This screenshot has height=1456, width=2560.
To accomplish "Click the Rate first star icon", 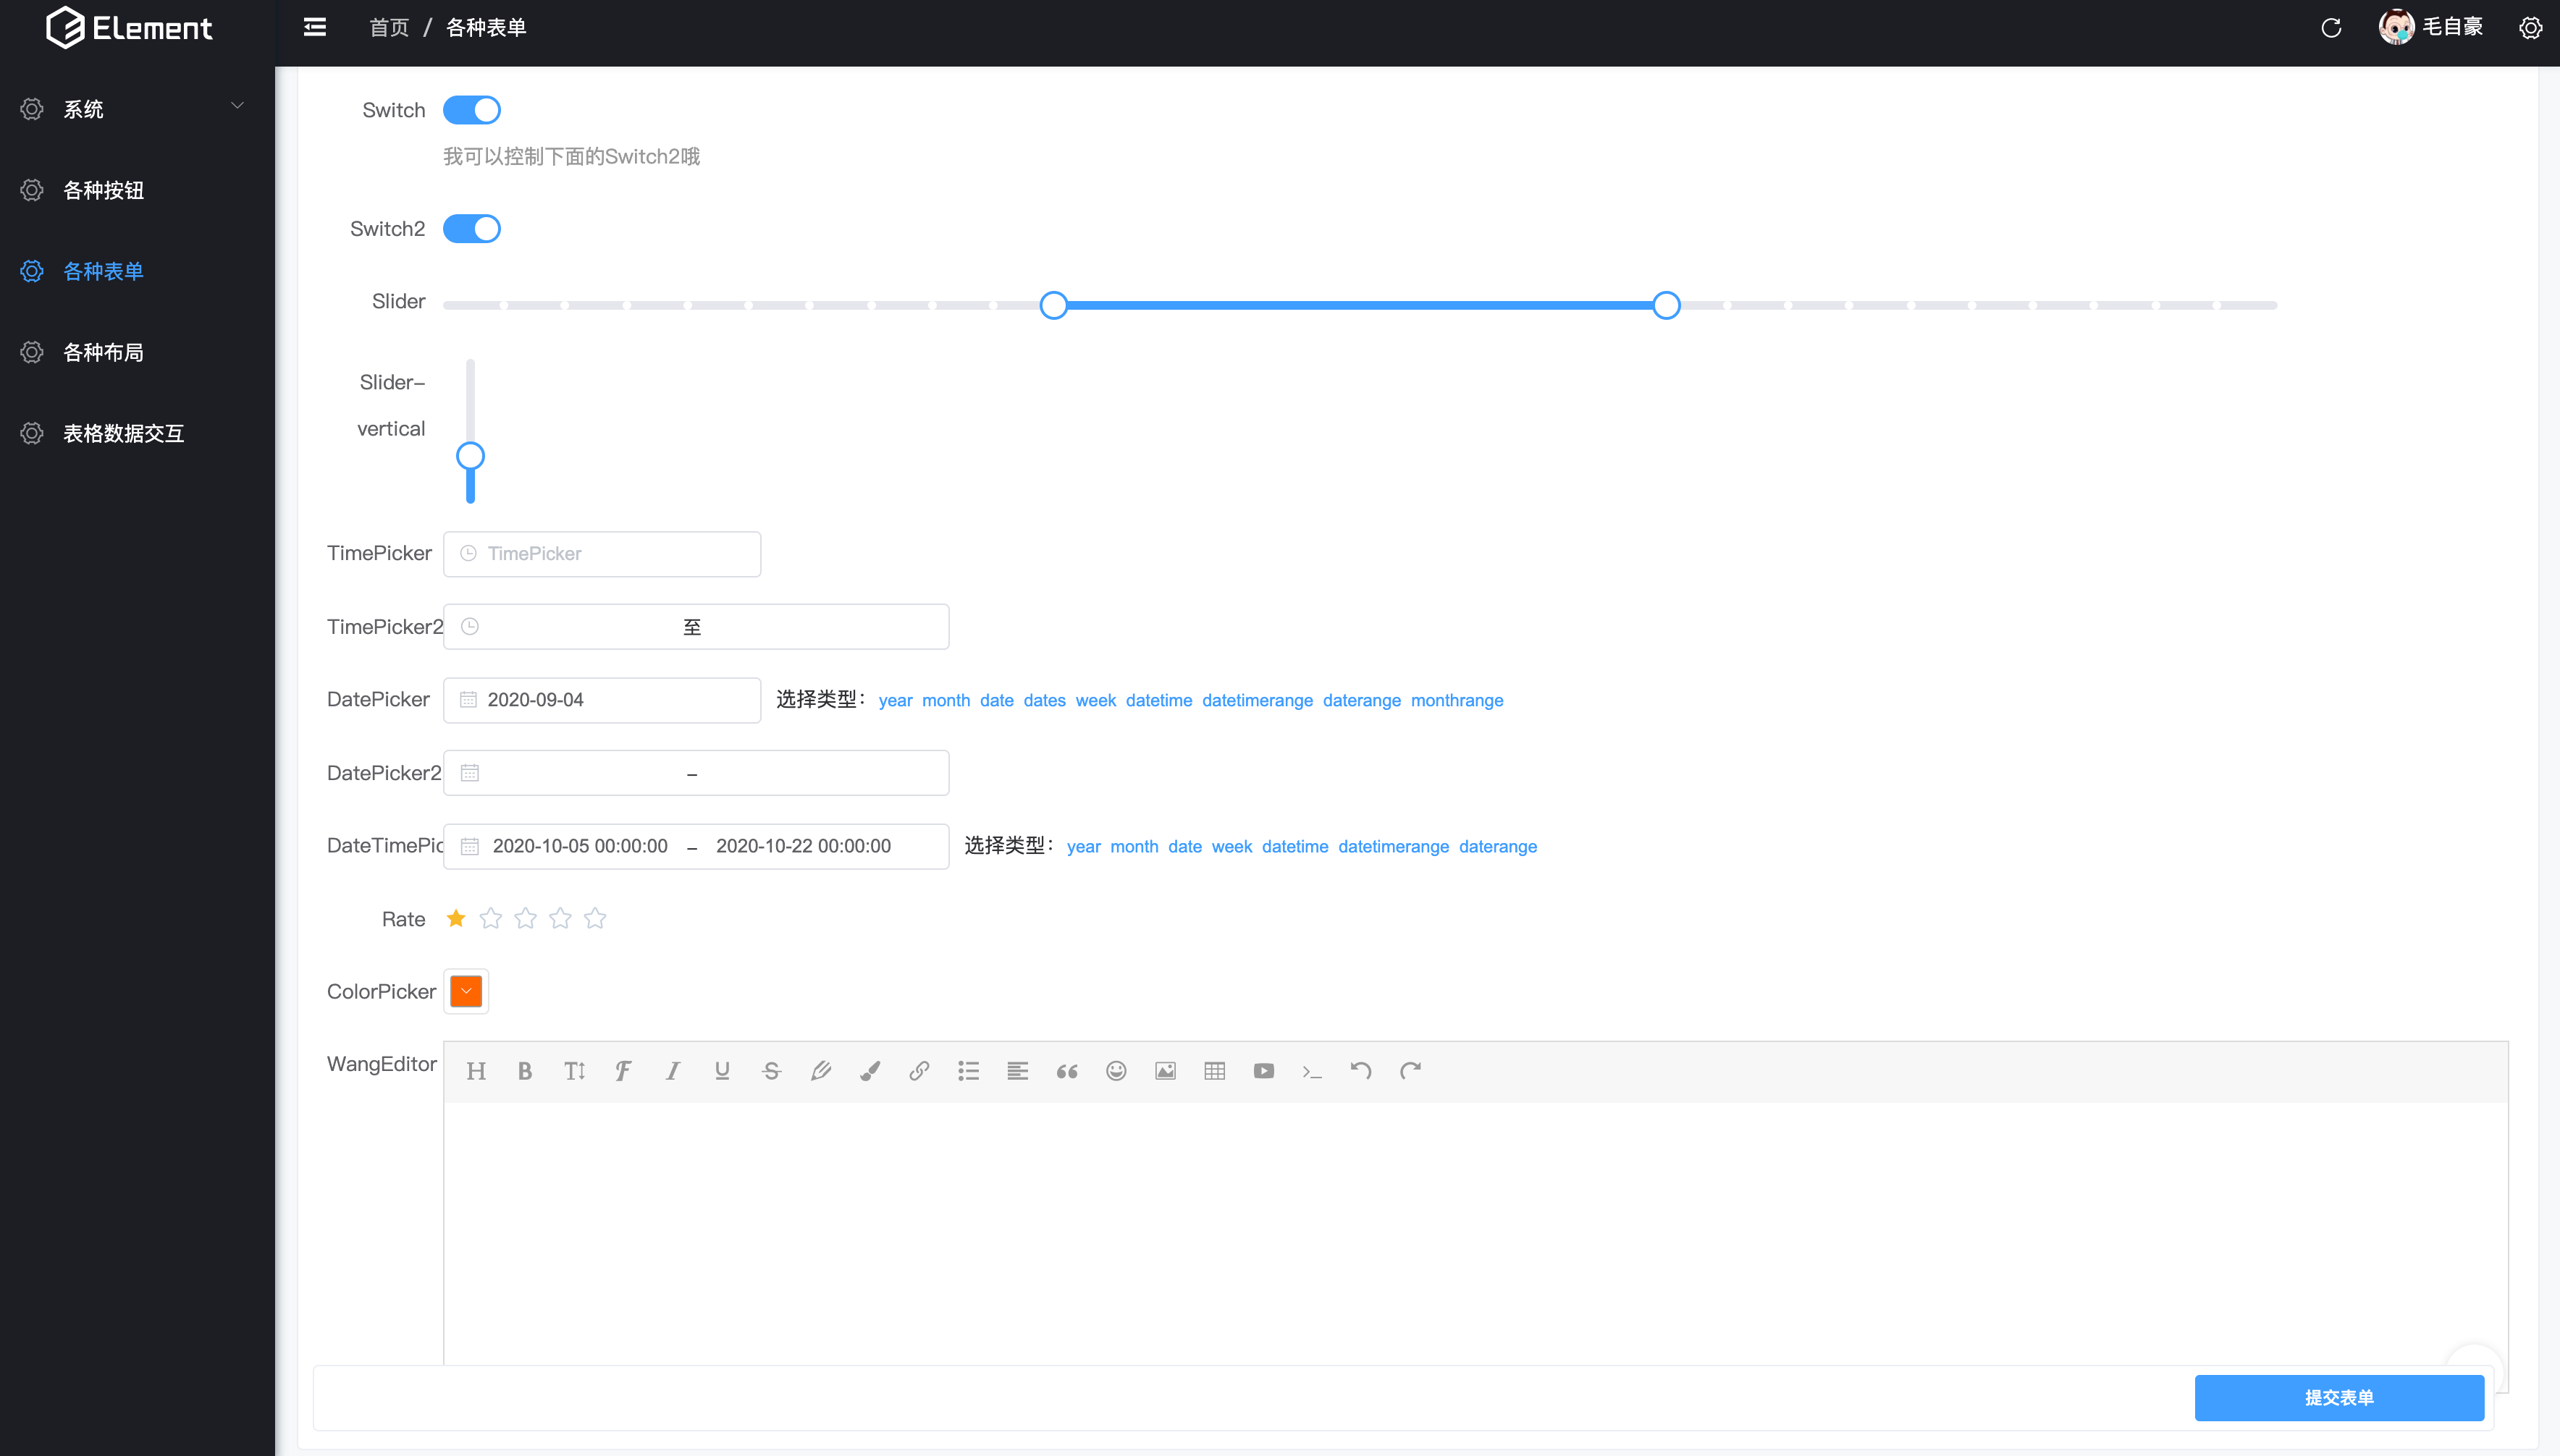I will pyautogui.click(x=455, y=918).
